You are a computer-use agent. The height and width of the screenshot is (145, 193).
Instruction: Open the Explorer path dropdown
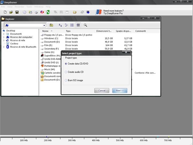point(44,25)
